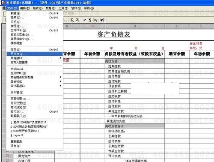The image size is (214, 162).
Task: Choose 打开(O)... in the File menu
Action: 35,18
